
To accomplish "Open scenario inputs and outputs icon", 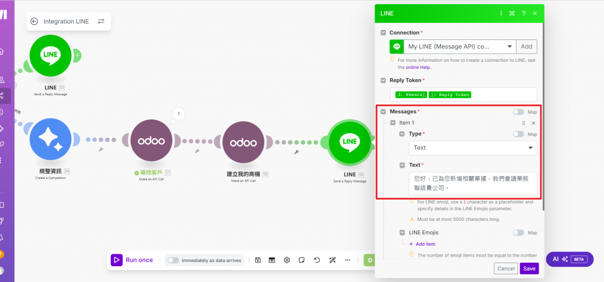I will pyautogui.click(x=272, y=260).
